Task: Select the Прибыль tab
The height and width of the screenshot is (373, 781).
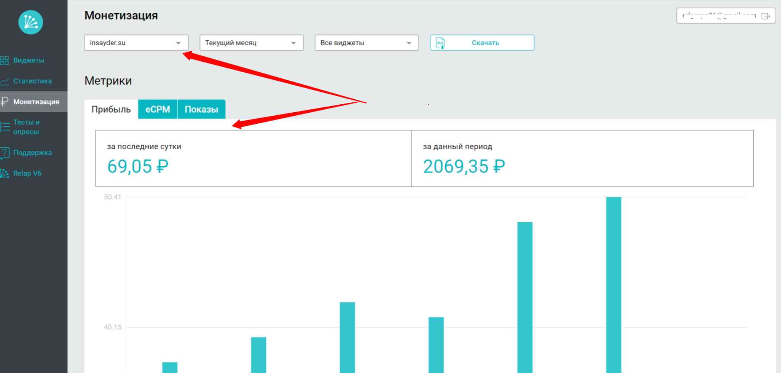Action: [111, 110]
